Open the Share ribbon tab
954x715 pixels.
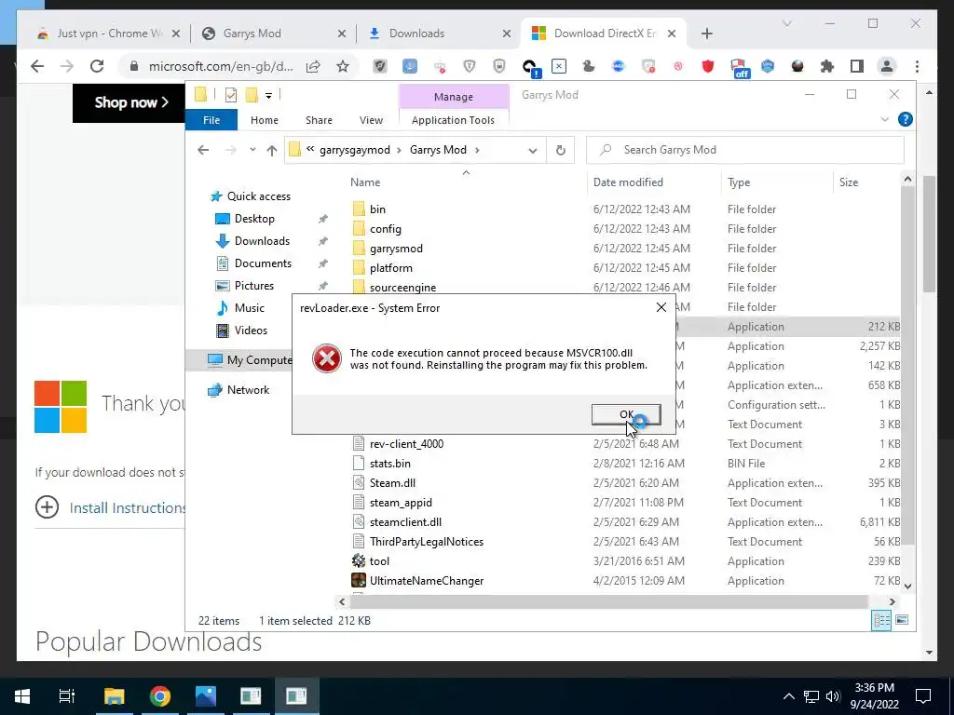[319, 120]
